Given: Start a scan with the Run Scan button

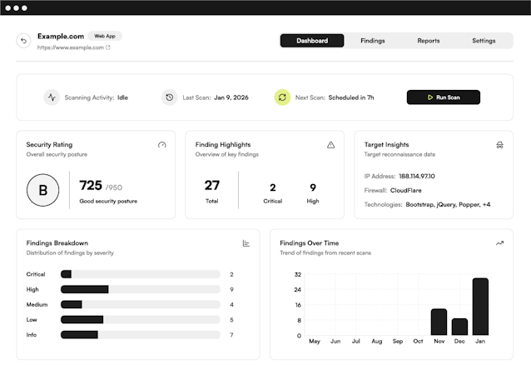Looking at the screenshot, I should click(x=444, y=97).
